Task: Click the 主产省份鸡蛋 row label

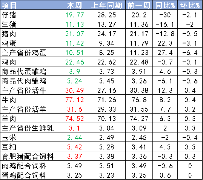Action: click(24, 53)
